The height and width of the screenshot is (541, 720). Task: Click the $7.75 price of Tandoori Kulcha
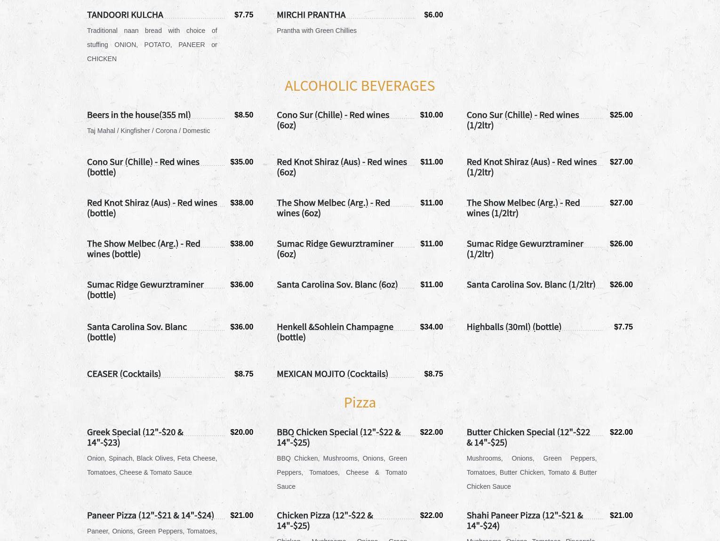244,15
